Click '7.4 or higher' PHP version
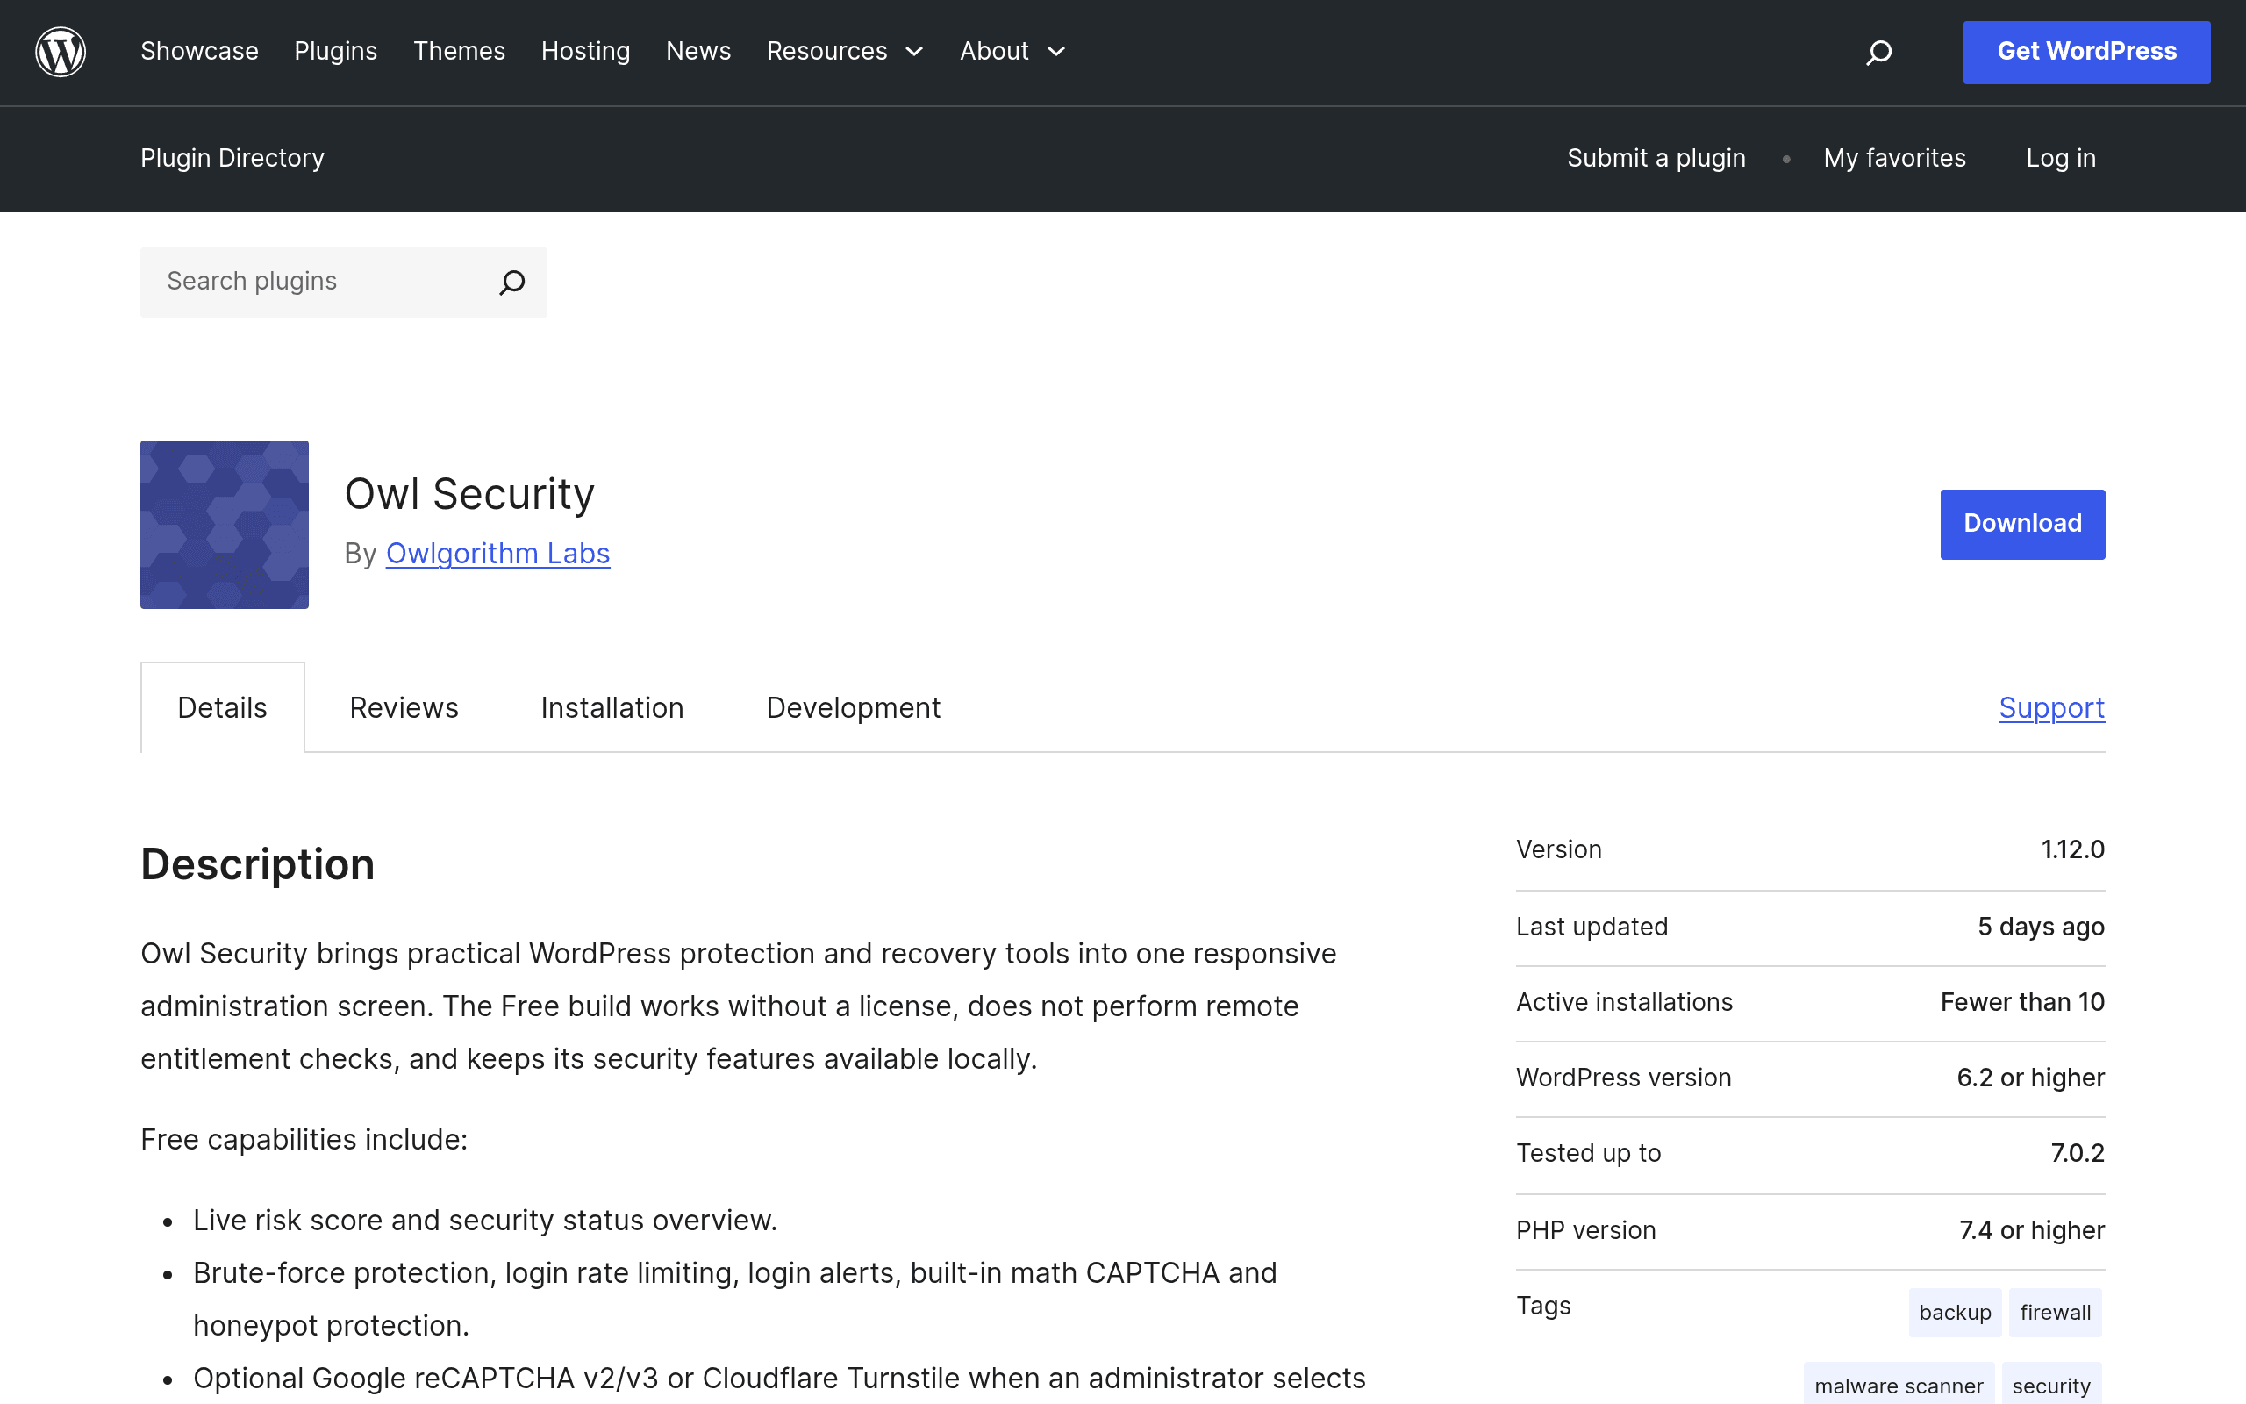The width and height of the screenshot is (2246, 1404). [2032, 1229]
